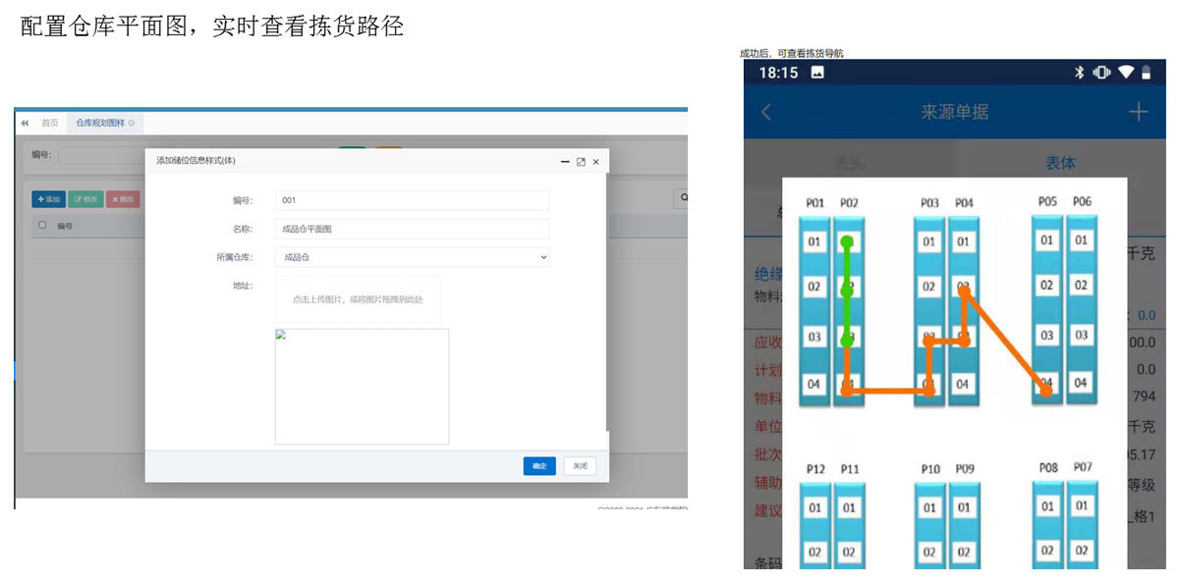This screenshot has width=1179, height=583.
Task: Click the 名称 field containing 成品仓平面图
Action: coord(412,229)
